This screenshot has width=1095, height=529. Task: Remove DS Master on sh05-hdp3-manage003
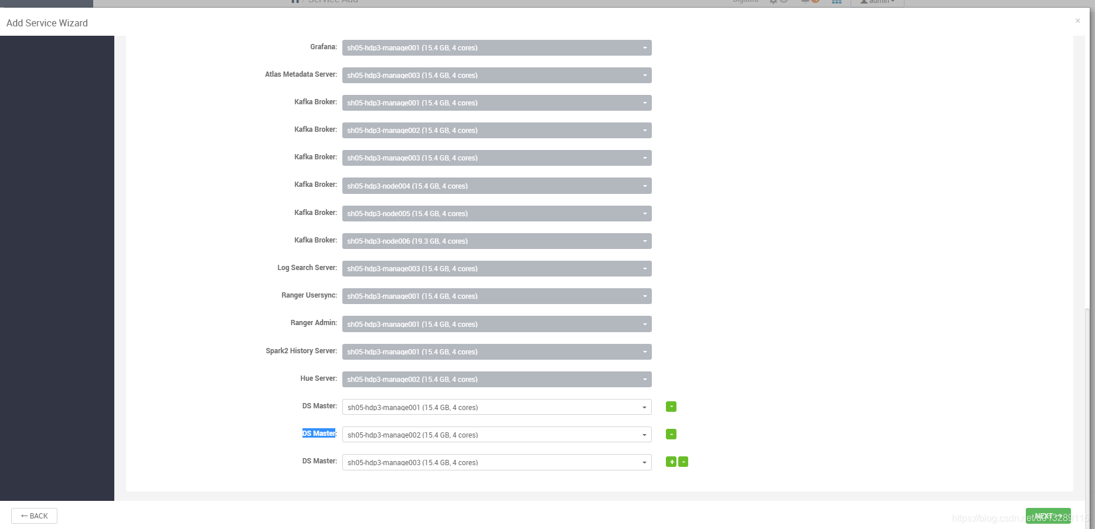(683, 462)
